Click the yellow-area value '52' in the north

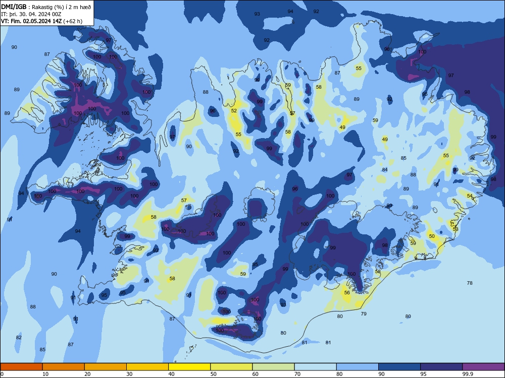pyautogui.click(x=234, y=110)
